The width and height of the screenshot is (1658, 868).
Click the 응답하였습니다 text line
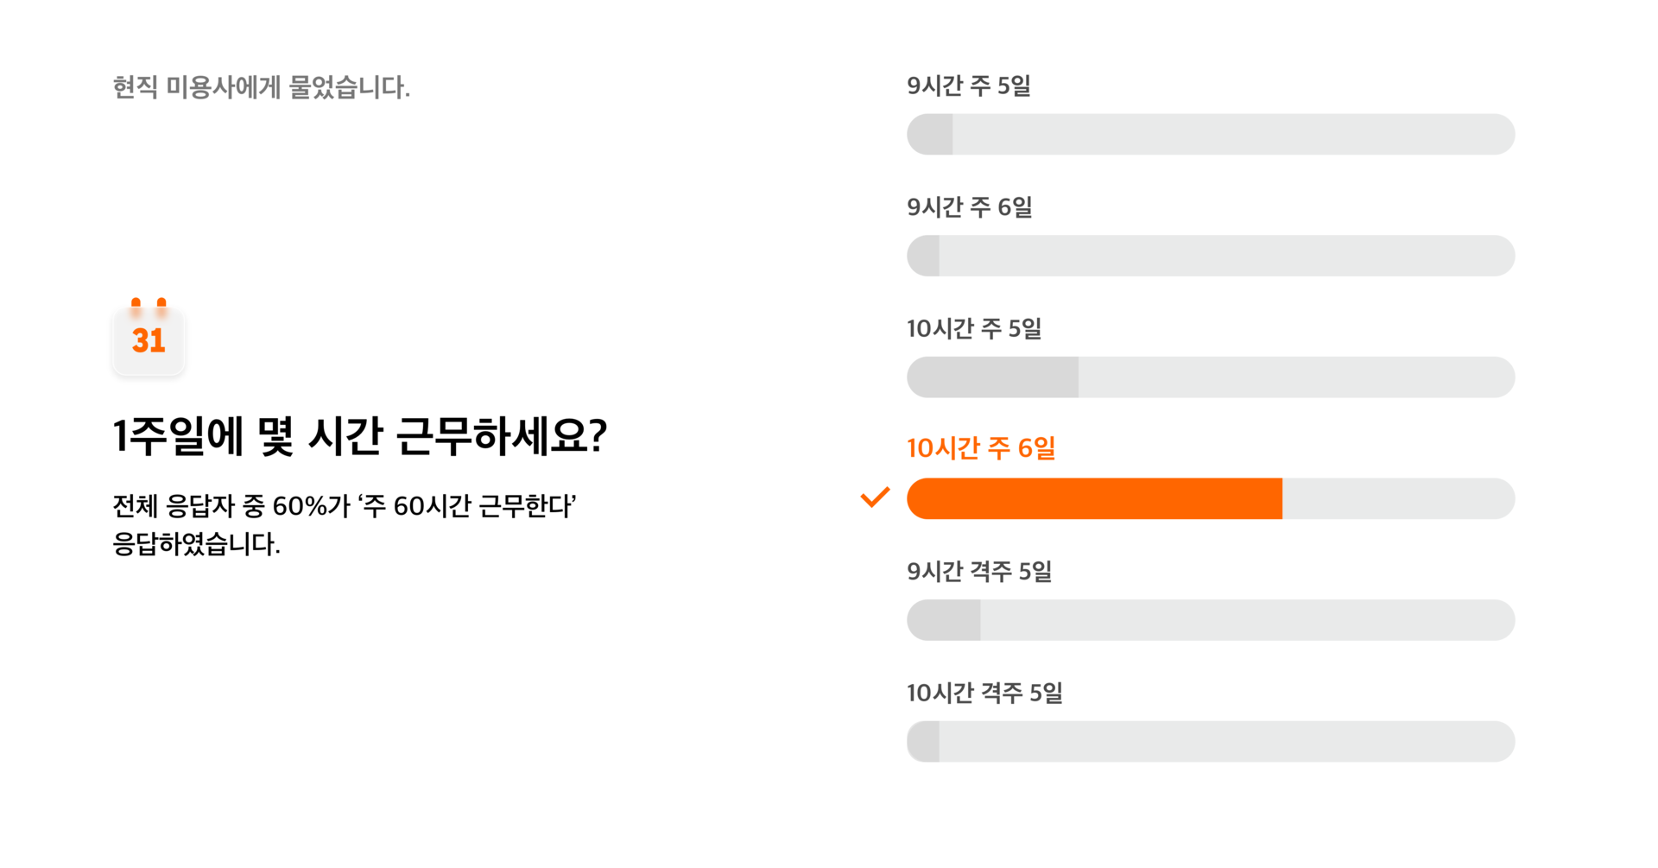pos(197,544)
